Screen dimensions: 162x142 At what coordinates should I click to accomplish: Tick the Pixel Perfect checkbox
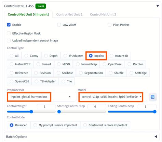[109, 25]
